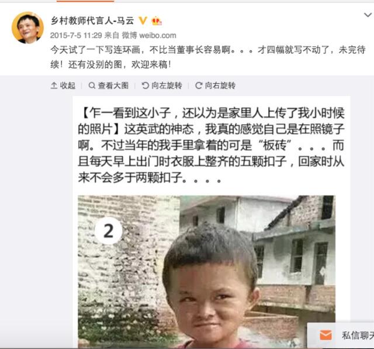The image size is (374, 349).
Task: Click the clockwise rotate icon
Action: [x=199, y=85]
